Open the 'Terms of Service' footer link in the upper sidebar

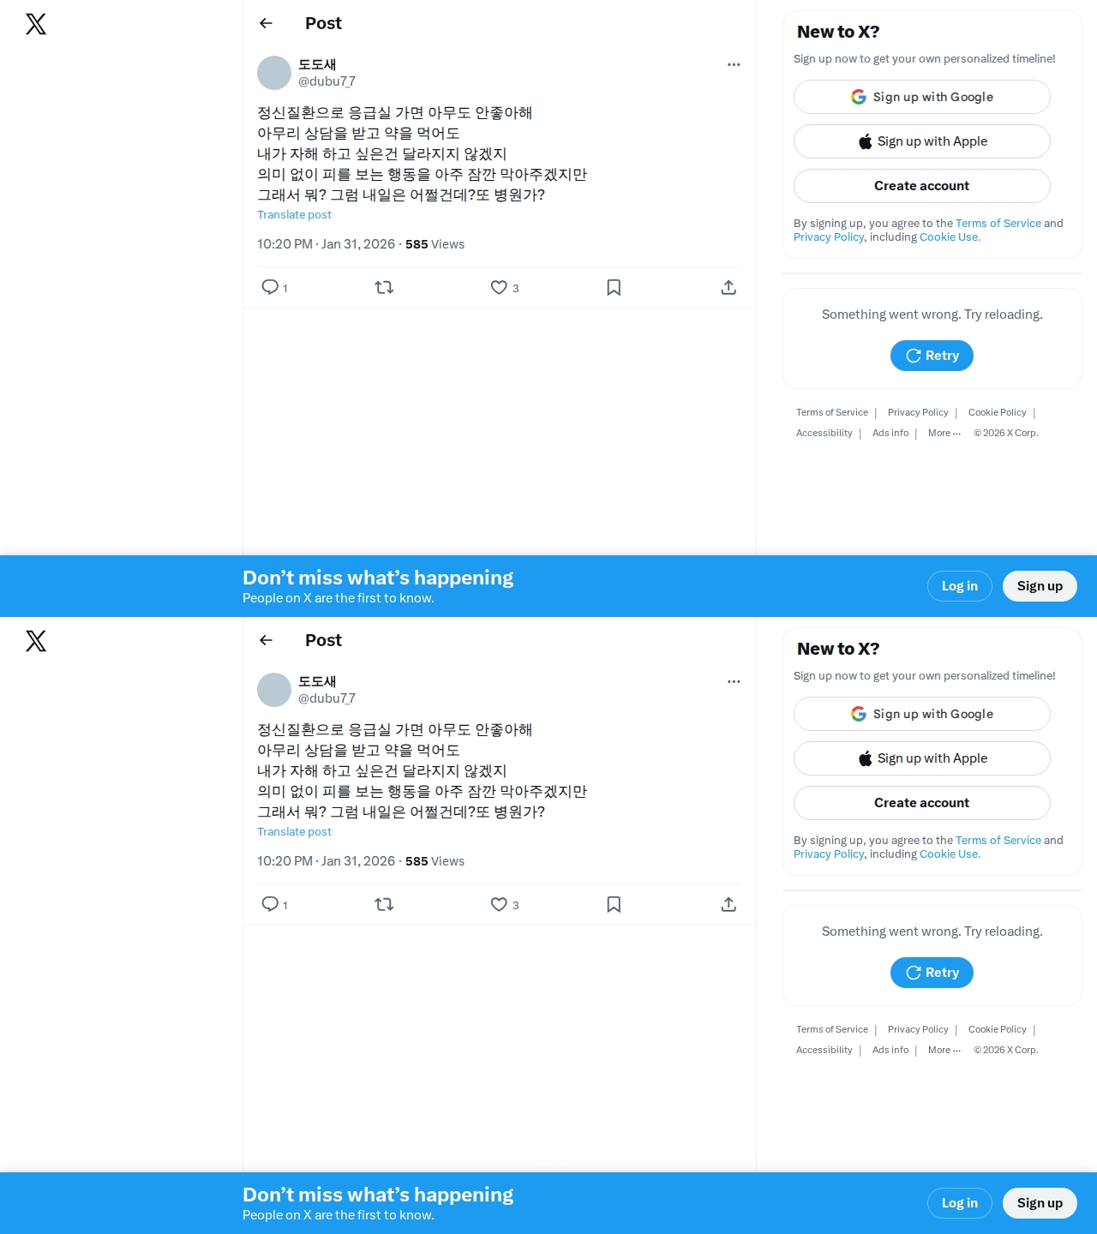click(831, 412)
